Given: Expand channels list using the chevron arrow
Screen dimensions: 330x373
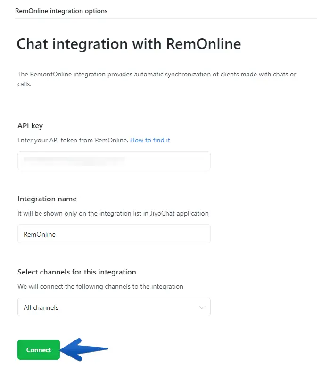Looking at the screenshot, I should pos(202,307).
